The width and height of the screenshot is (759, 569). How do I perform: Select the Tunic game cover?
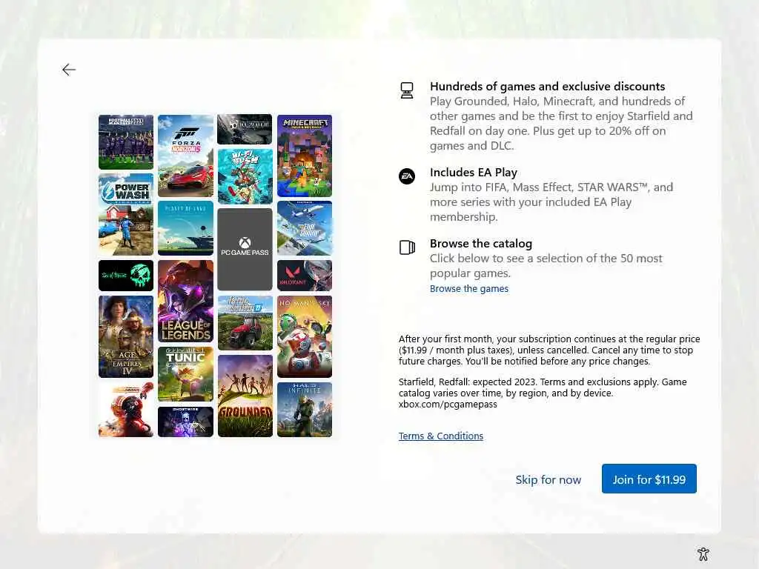pos(185,374)
